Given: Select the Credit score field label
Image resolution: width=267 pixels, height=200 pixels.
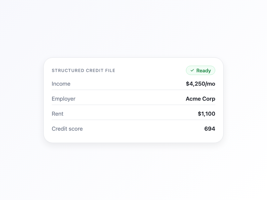Looking at the screenshot, I should [67, 129].
